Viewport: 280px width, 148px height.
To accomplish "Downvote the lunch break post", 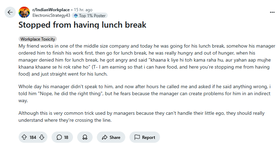I will pyautogui.click(x=42, y=137).
